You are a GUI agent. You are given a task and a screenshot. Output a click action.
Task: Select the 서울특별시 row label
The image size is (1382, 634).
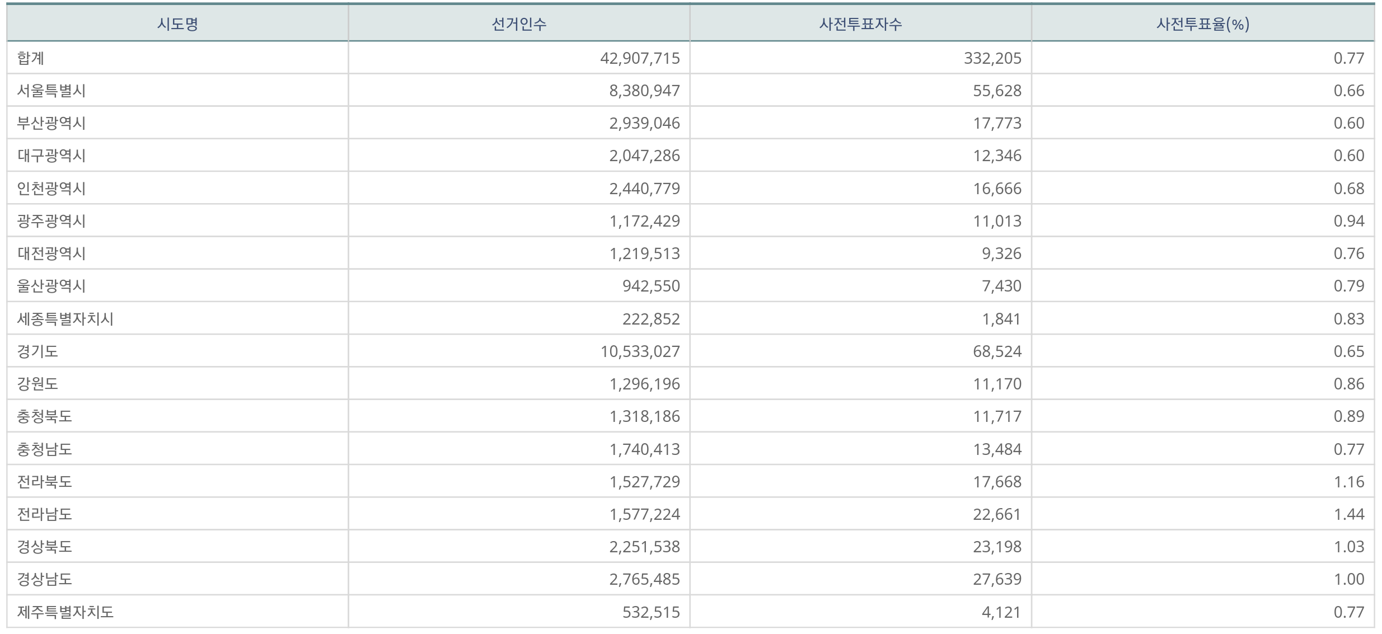[51, 91]
